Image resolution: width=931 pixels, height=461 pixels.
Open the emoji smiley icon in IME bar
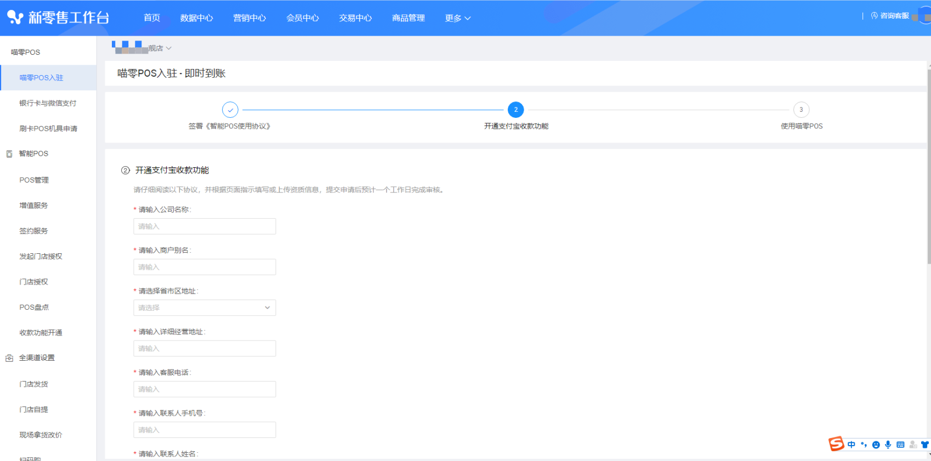coord(876,445)
